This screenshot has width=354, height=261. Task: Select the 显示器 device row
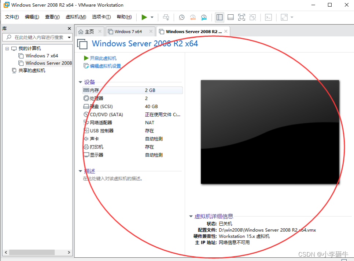[x=133, y=155]
